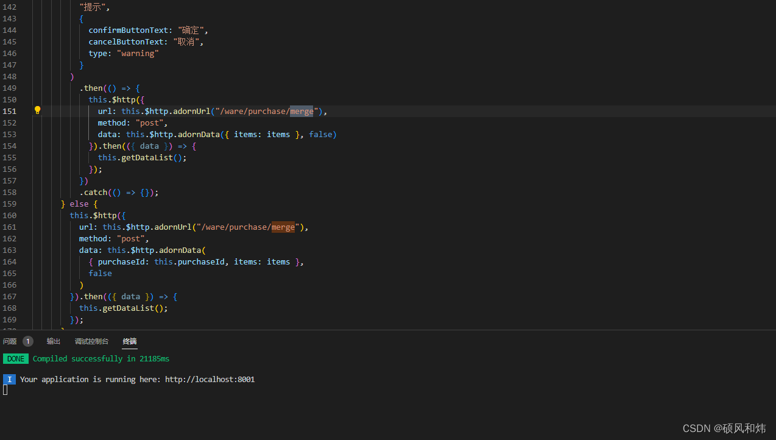
Task: Click { data } parameter on line 167
Action: pyautogui.click(x=130, y=296)
